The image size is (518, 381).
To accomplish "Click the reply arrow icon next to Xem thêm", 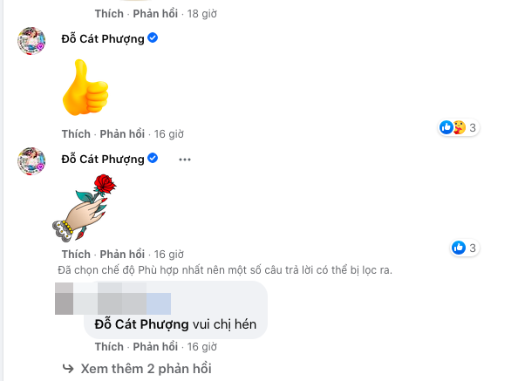I will tap(68, 368).
